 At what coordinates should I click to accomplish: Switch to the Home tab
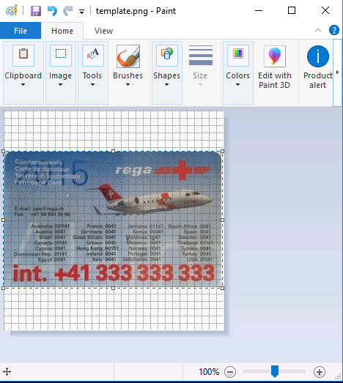(62, 31)
